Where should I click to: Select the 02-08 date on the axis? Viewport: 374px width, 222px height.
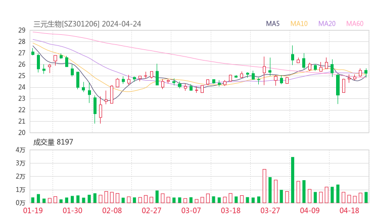[113, 211]
